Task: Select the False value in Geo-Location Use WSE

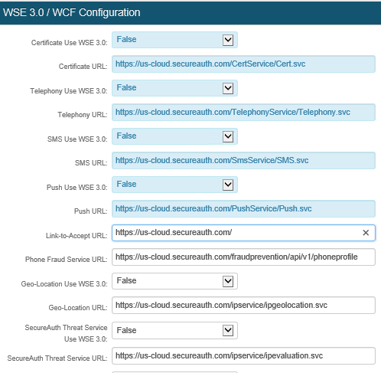Action: click(126, 280)
